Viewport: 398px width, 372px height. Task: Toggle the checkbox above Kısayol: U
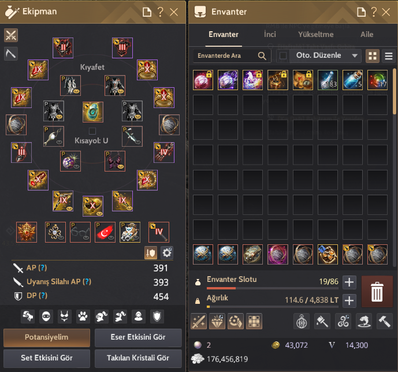point(92,131)
